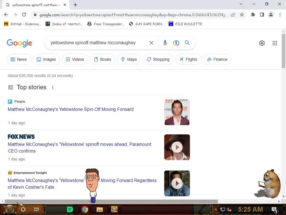Open notification center in taskbar
The height and width of the screenshot is (215, 286).
point(274,210)
